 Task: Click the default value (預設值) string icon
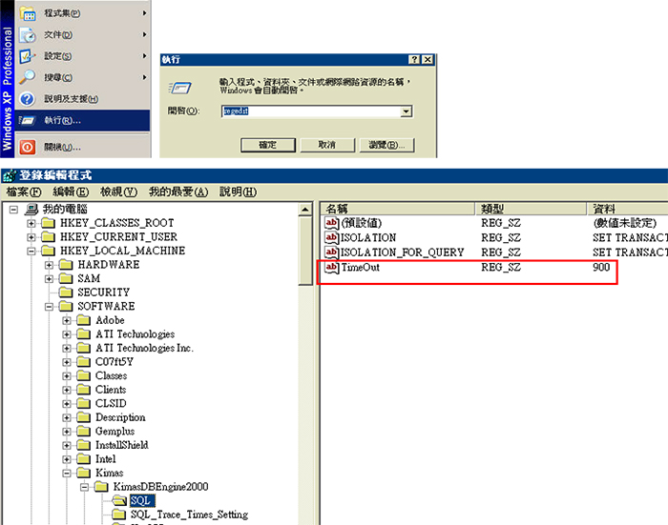[x=332, y=223]
